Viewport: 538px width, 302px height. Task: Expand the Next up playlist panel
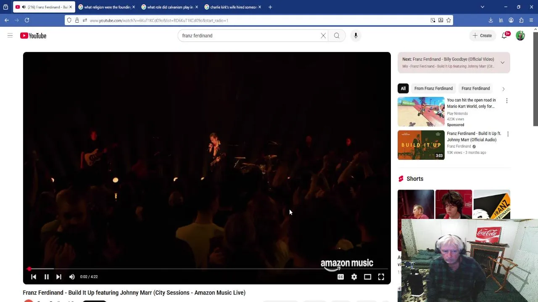coord(502,62)
